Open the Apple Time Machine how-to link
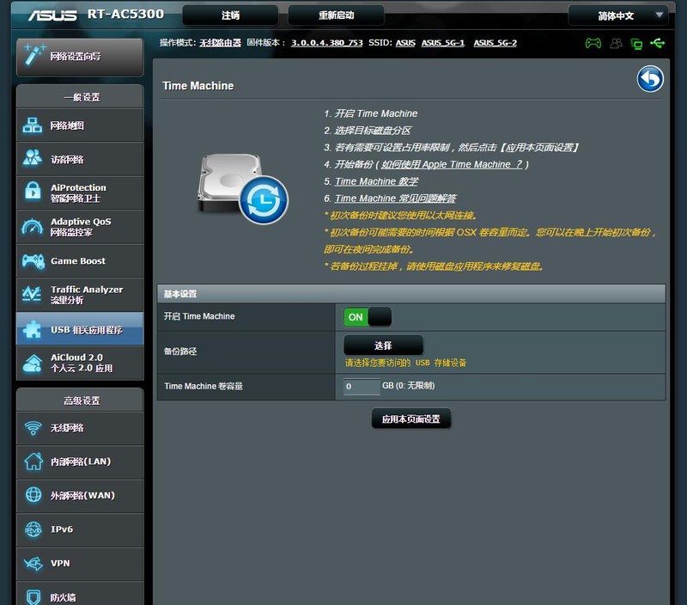 click(452, 164)
